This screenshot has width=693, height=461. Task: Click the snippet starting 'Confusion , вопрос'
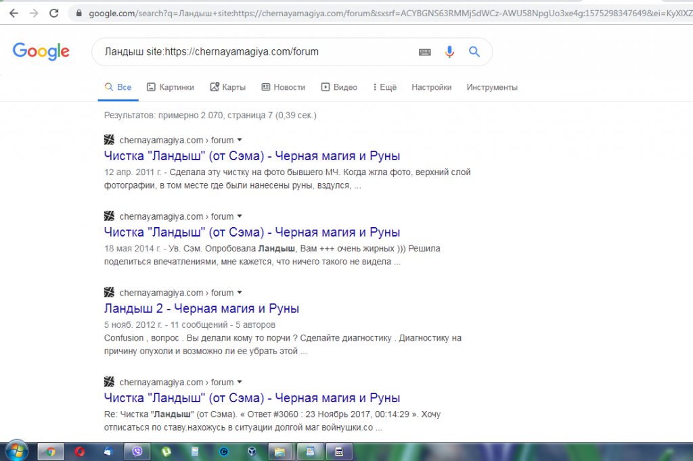[283, 345]
